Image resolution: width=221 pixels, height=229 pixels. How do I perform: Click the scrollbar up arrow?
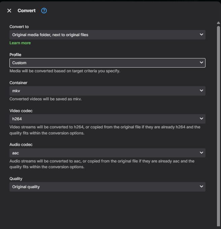[x=218, y=23]
